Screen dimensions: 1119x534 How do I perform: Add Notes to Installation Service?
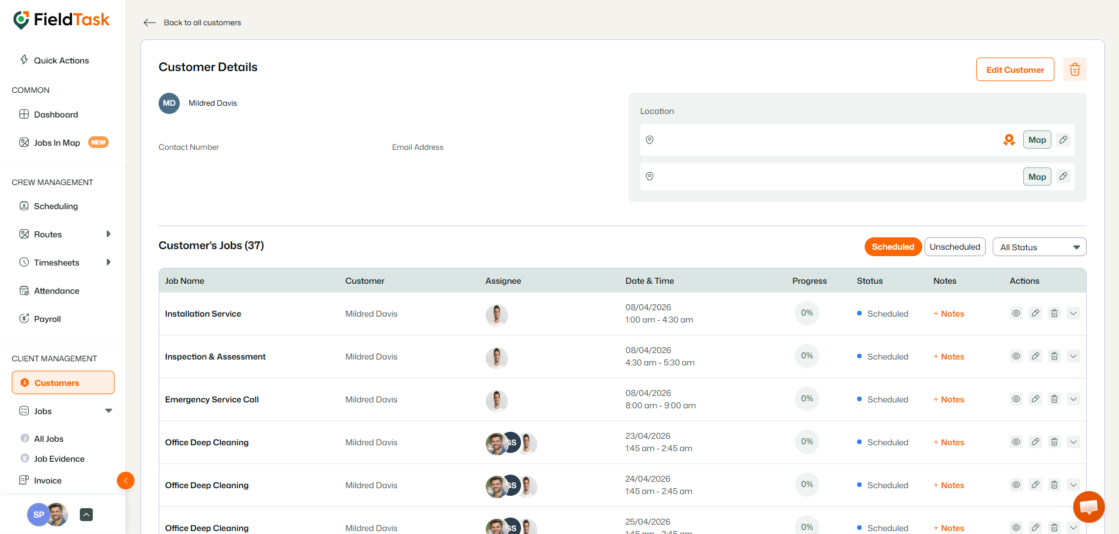coord(949,314)
